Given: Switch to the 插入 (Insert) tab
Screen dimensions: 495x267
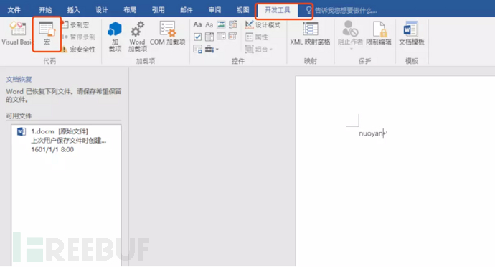Looking at the screenshot, I should [x=73, y=10].
